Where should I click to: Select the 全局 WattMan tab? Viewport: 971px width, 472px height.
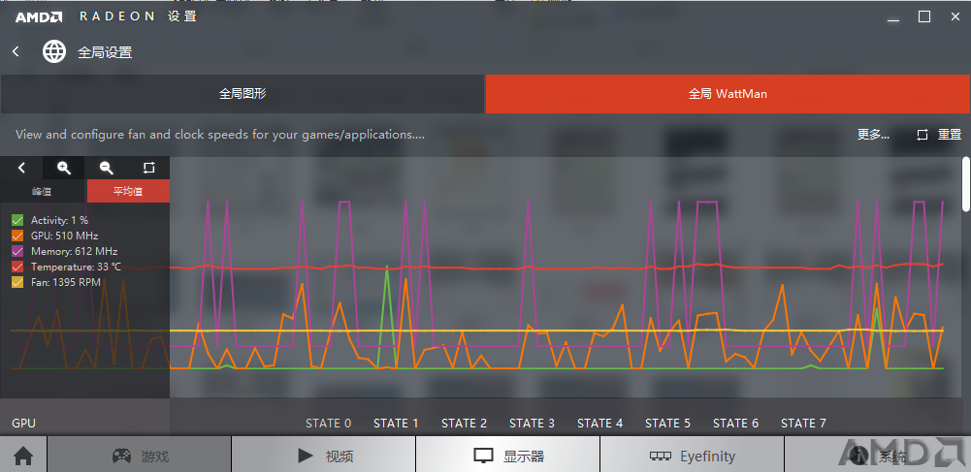pos(728,94)
